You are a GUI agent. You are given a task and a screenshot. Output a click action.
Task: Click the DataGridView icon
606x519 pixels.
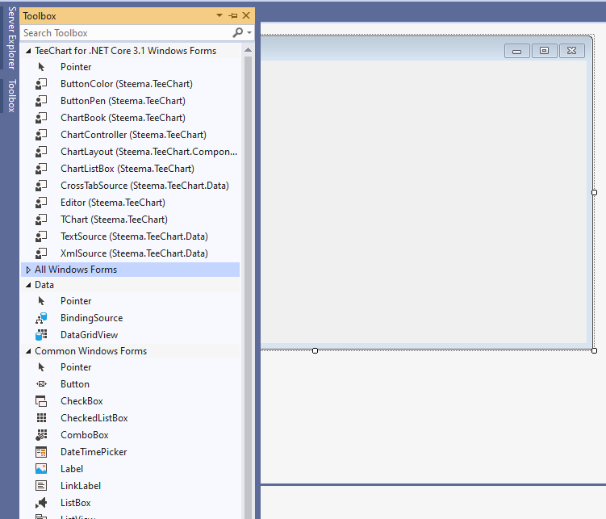coord(41,335)
